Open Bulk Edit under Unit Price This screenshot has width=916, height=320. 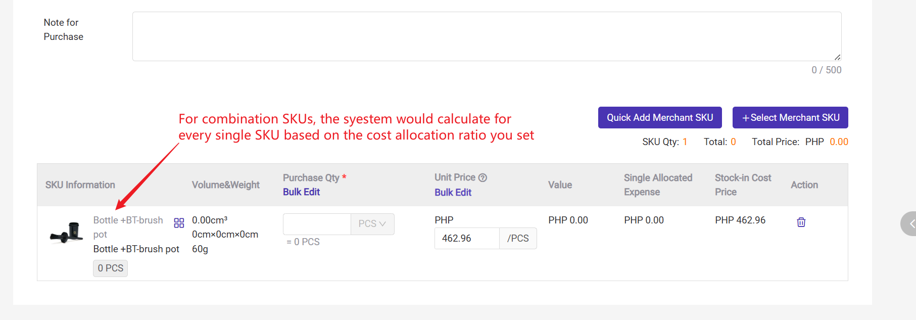[x=453, y=193]
